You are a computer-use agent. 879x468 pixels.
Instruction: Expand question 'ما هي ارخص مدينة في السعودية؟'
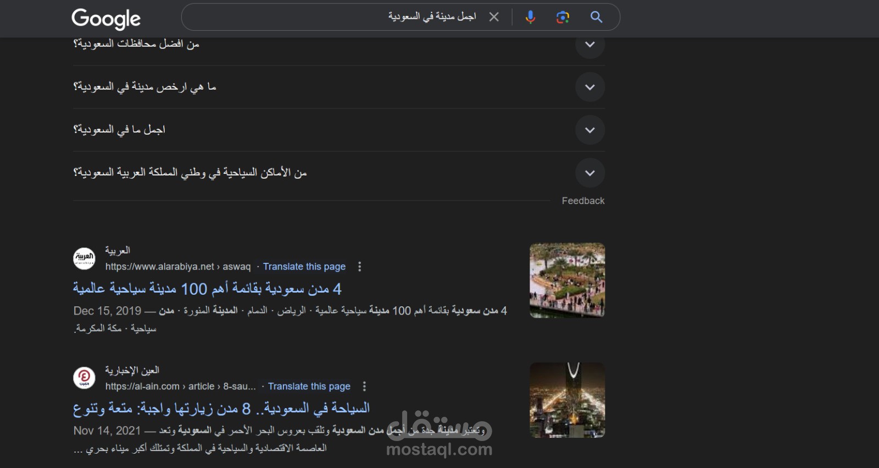(x=590, y=87)
